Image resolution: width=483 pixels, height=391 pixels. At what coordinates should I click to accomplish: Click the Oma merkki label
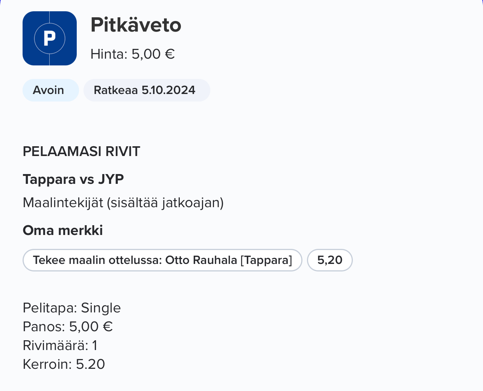63,230
